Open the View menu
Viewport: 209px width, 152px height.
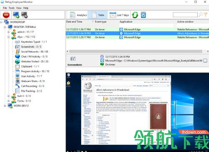(x=19, y=8)
